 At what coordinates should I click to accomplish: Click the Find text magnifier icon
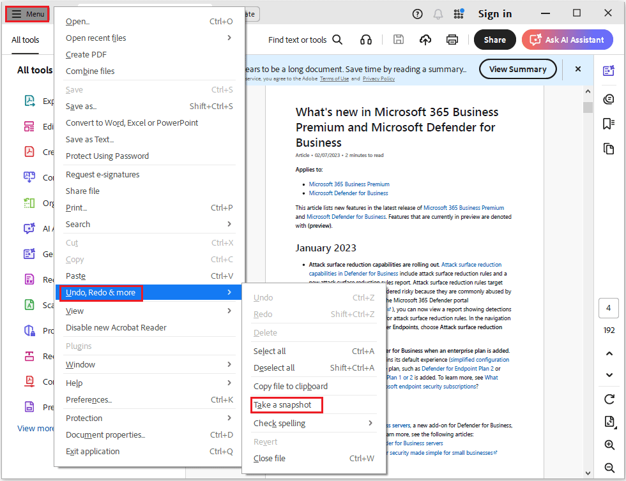click(338, 39)
